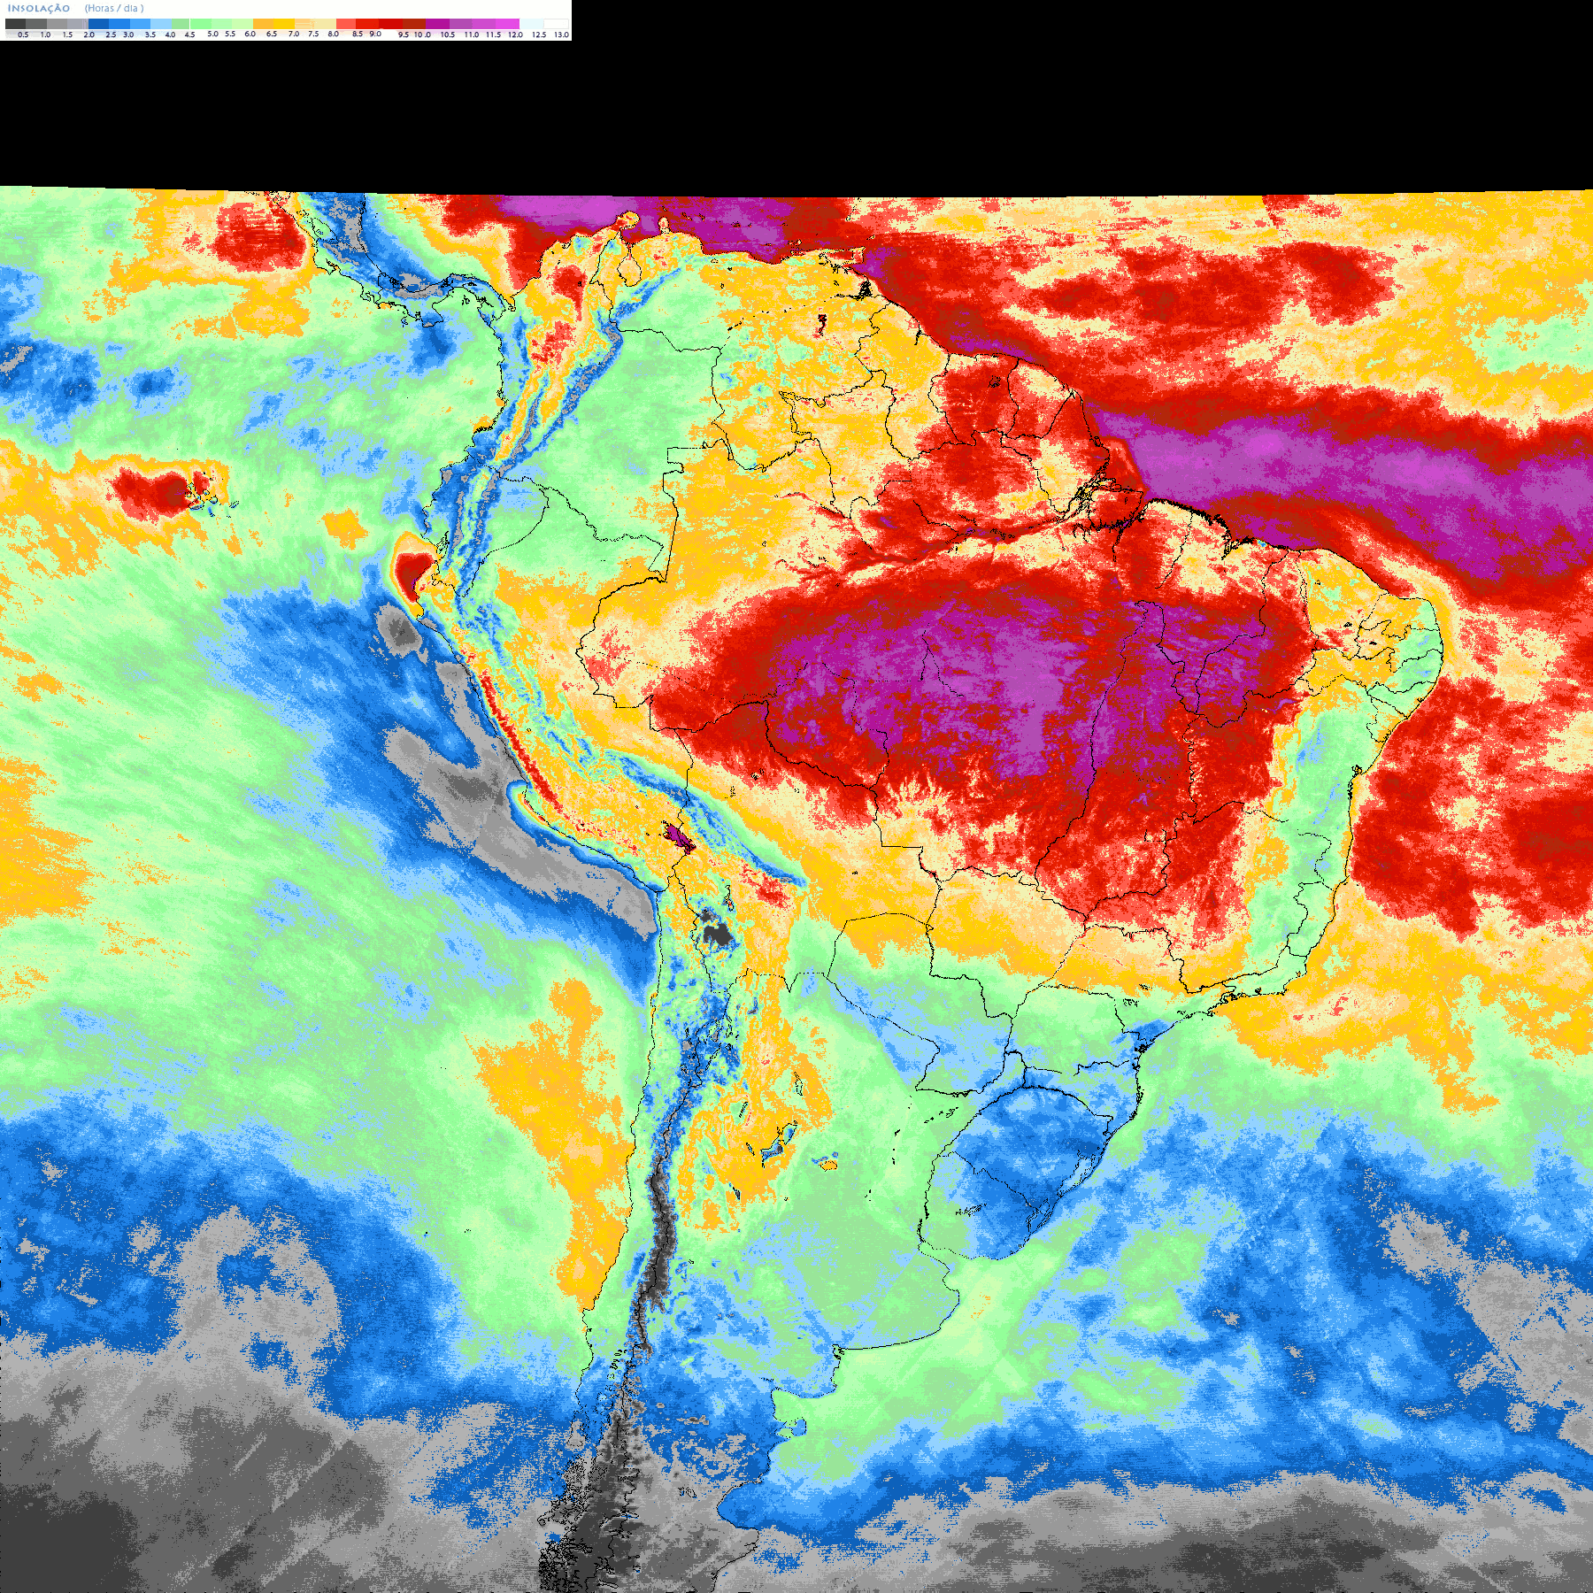Pick the golden yellow legend swatch

point(284,24)
